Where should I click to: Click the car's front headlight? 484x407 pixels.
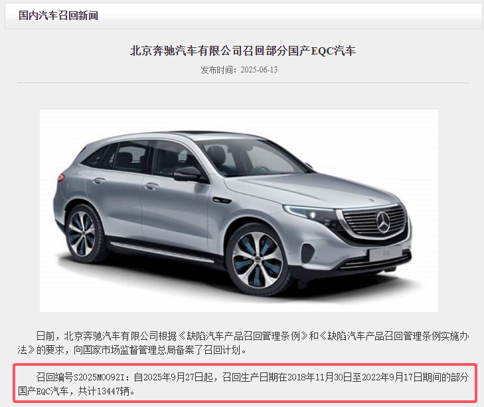click(x=310, y=213)
